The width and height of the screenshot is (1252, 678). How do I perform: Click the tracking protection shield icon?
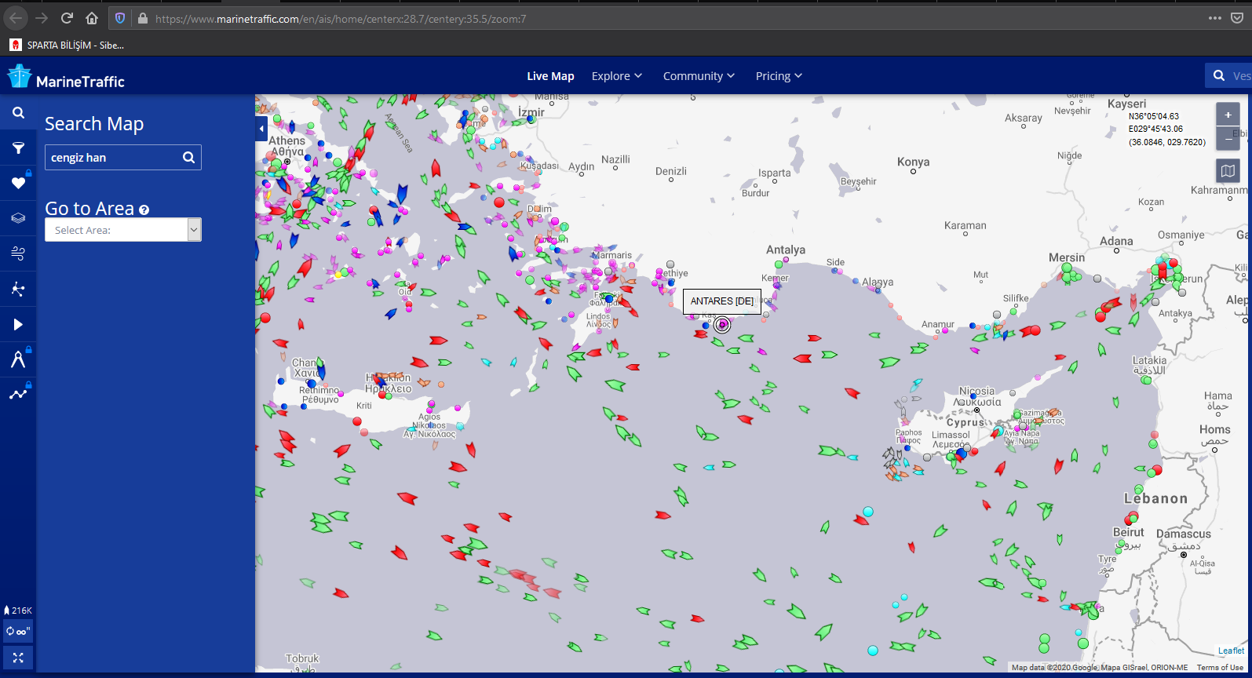[x=120, y=18]
